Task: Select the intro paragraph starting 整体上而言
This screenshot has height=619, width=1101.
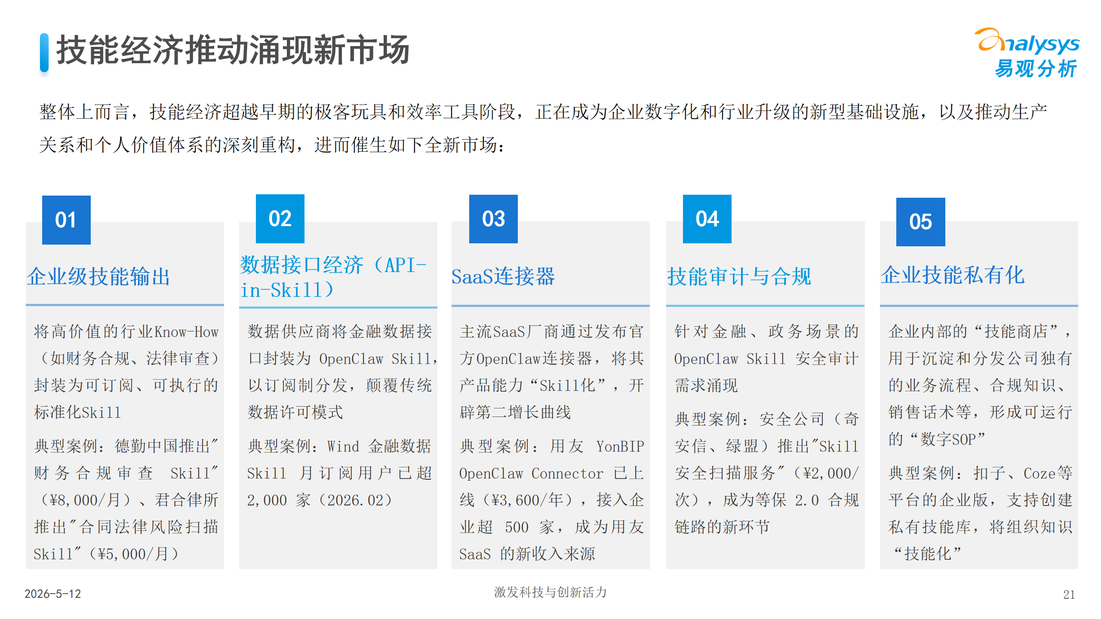Action: pos(544,128)
